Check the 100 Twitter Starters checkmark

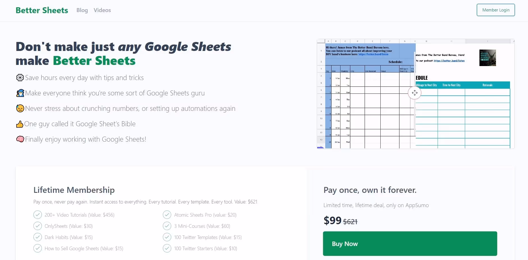(x=166, y=248)
